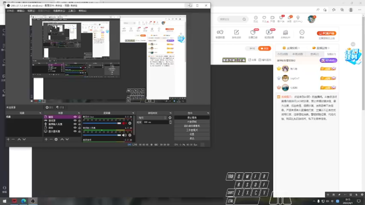Open source properties gear under sources list
The image size is (365, 205).
[56, 139]
